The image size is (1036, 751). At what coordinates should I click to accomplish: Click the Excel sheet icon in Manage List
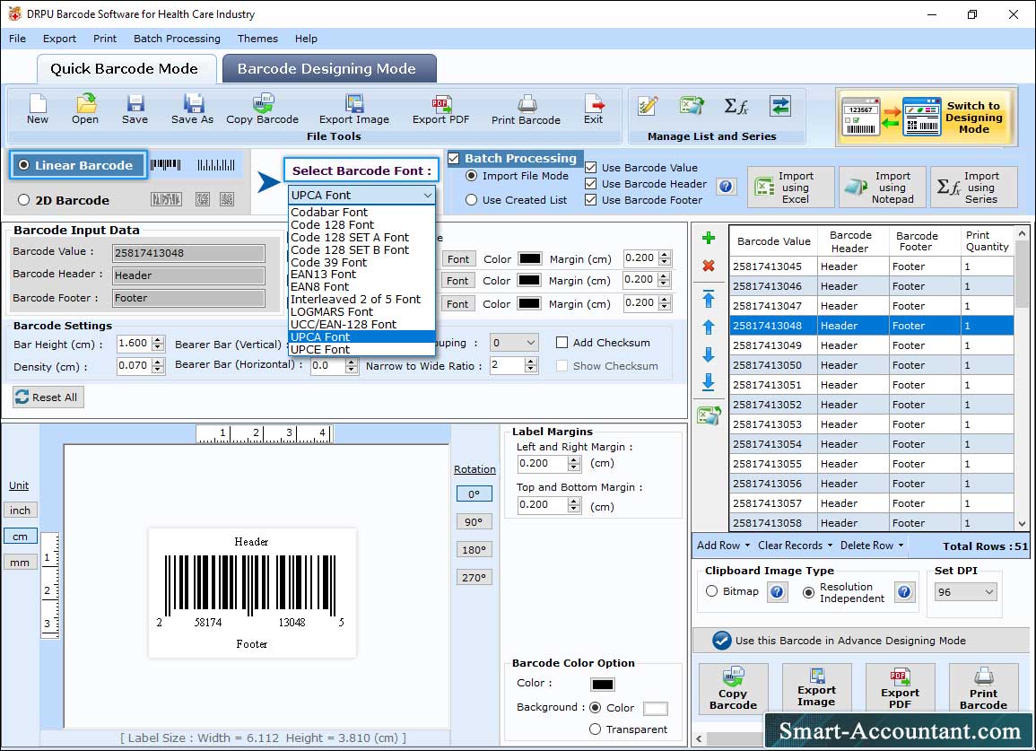(692, 106)
